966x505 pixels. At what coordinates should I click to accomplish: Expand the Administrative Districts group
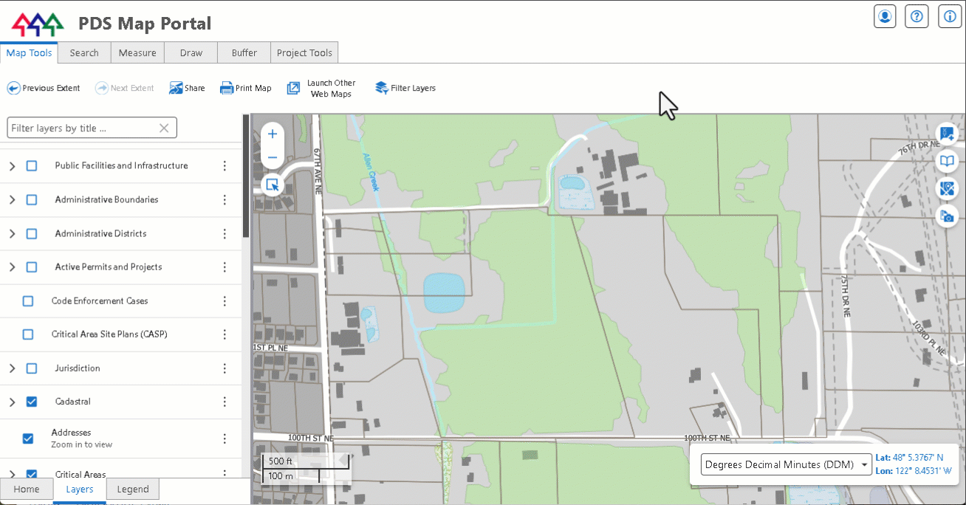pyautogui.click(x=12, y=234)
